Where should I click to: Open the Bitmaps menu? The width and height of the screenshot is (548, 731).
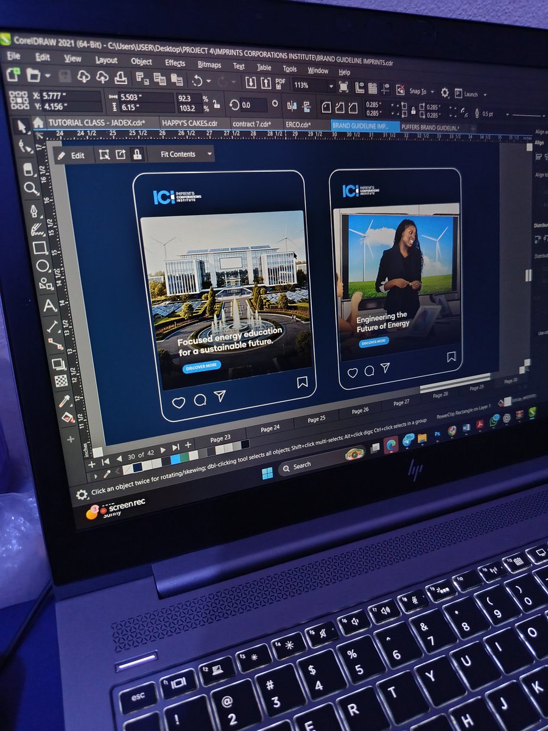[x=209, y=64]
